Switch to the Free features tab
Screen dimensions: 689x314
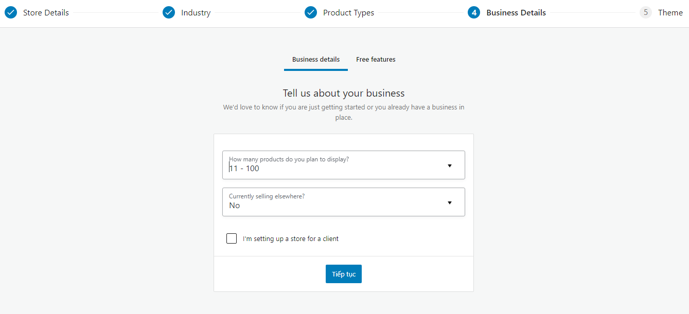(376, 60)
